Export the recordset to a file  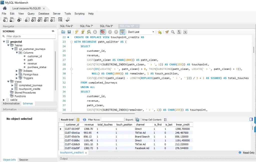137,120
